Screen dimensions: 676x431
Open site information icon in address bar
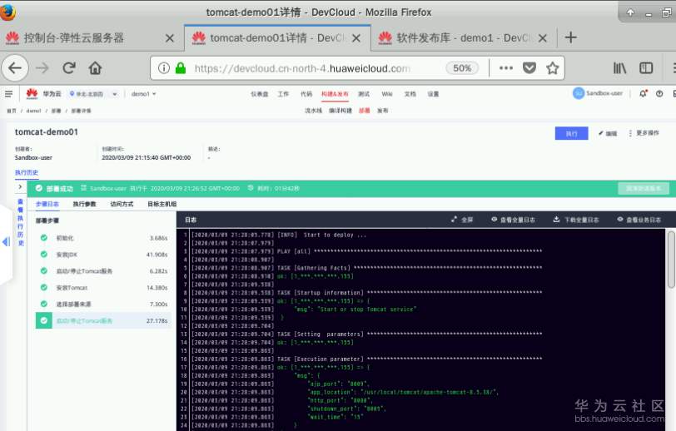tap(163, 68)
